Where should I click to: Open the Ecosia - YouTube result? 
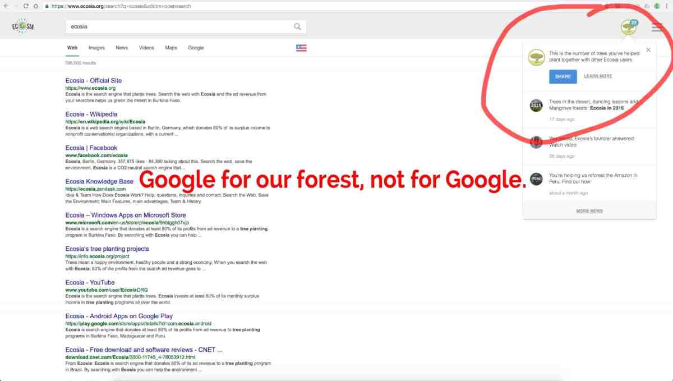(90, 283)
